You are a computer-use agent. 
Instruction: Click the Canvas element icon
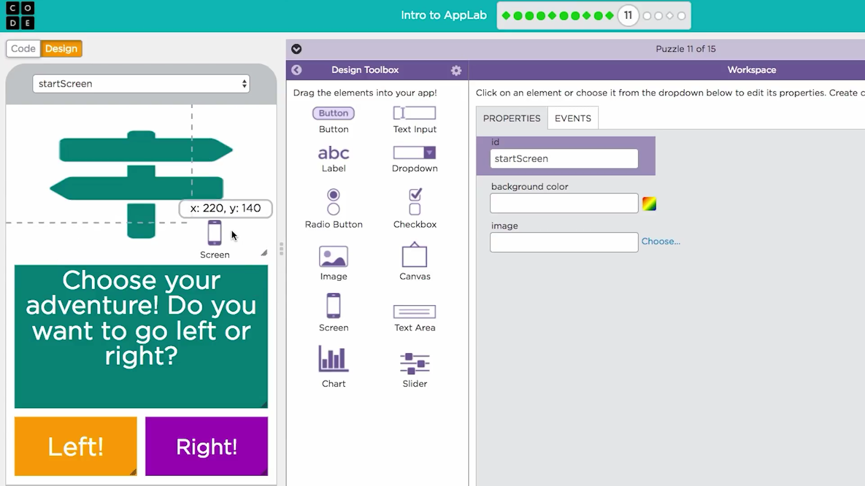(414, 255)
